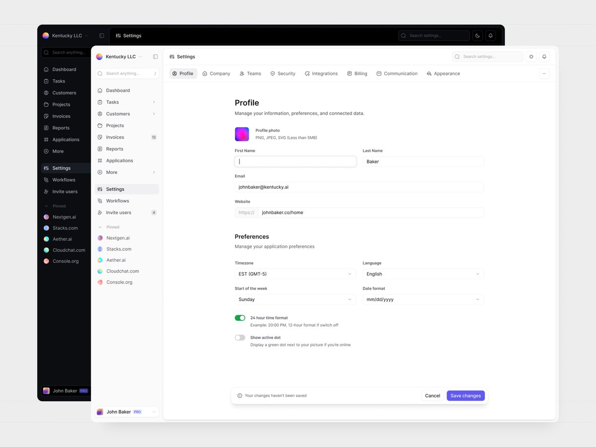Open Dashboard in light sidebar
This screenshot has height=447, width=596.
click(x=127, y=90)
